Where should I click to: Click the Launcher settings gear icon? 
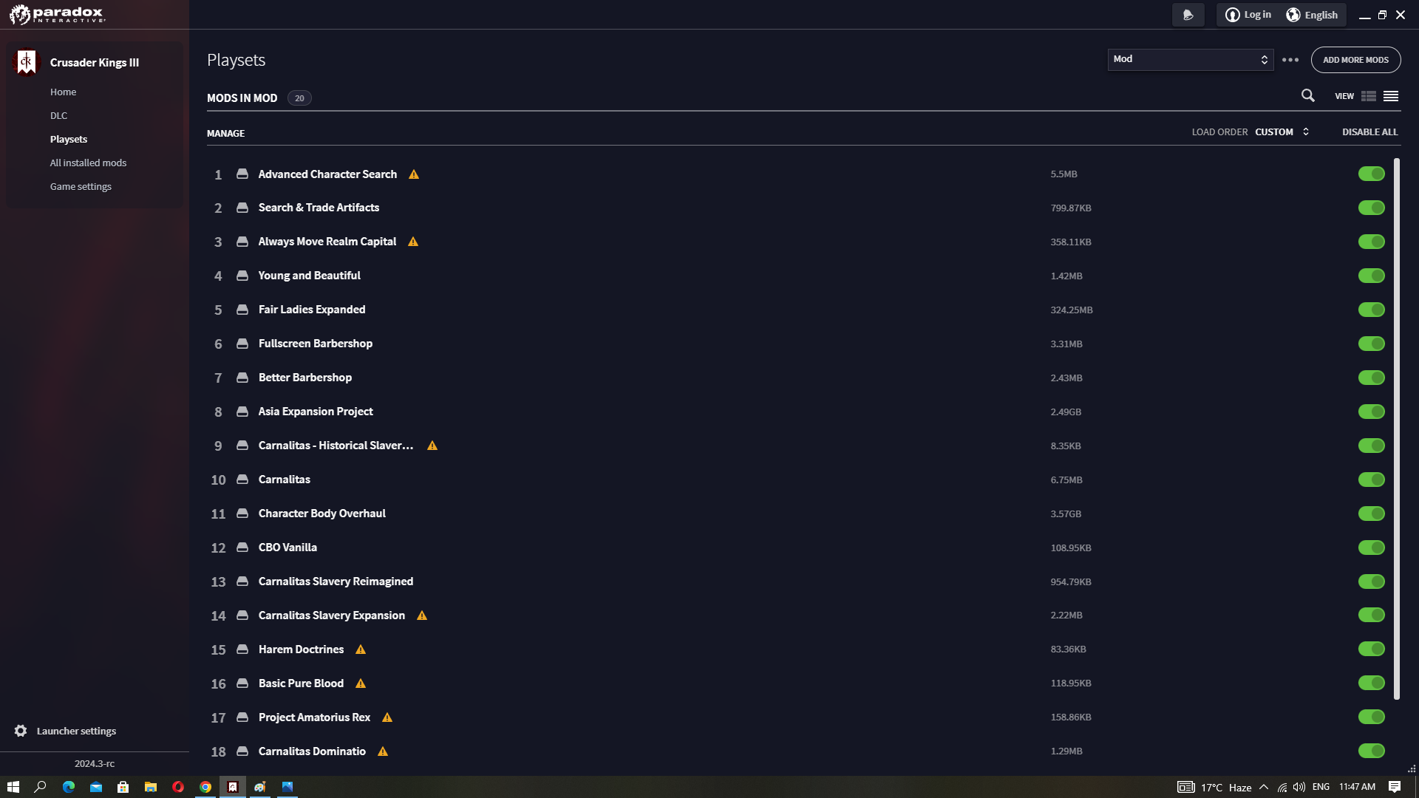point(21,731)
